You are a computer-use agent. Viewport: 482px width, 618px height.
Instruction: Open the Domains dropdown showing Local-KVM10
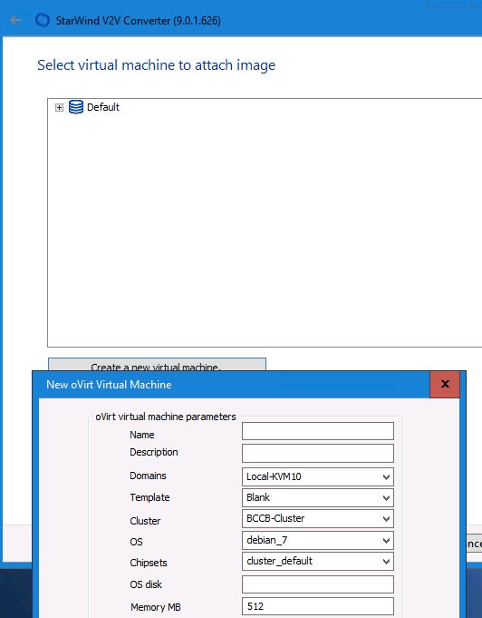(317, 477)
